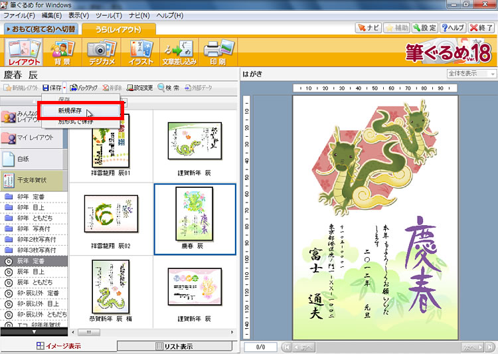Open the 編集(E) menu
This screenshot has width=498, height=354.
52,15
